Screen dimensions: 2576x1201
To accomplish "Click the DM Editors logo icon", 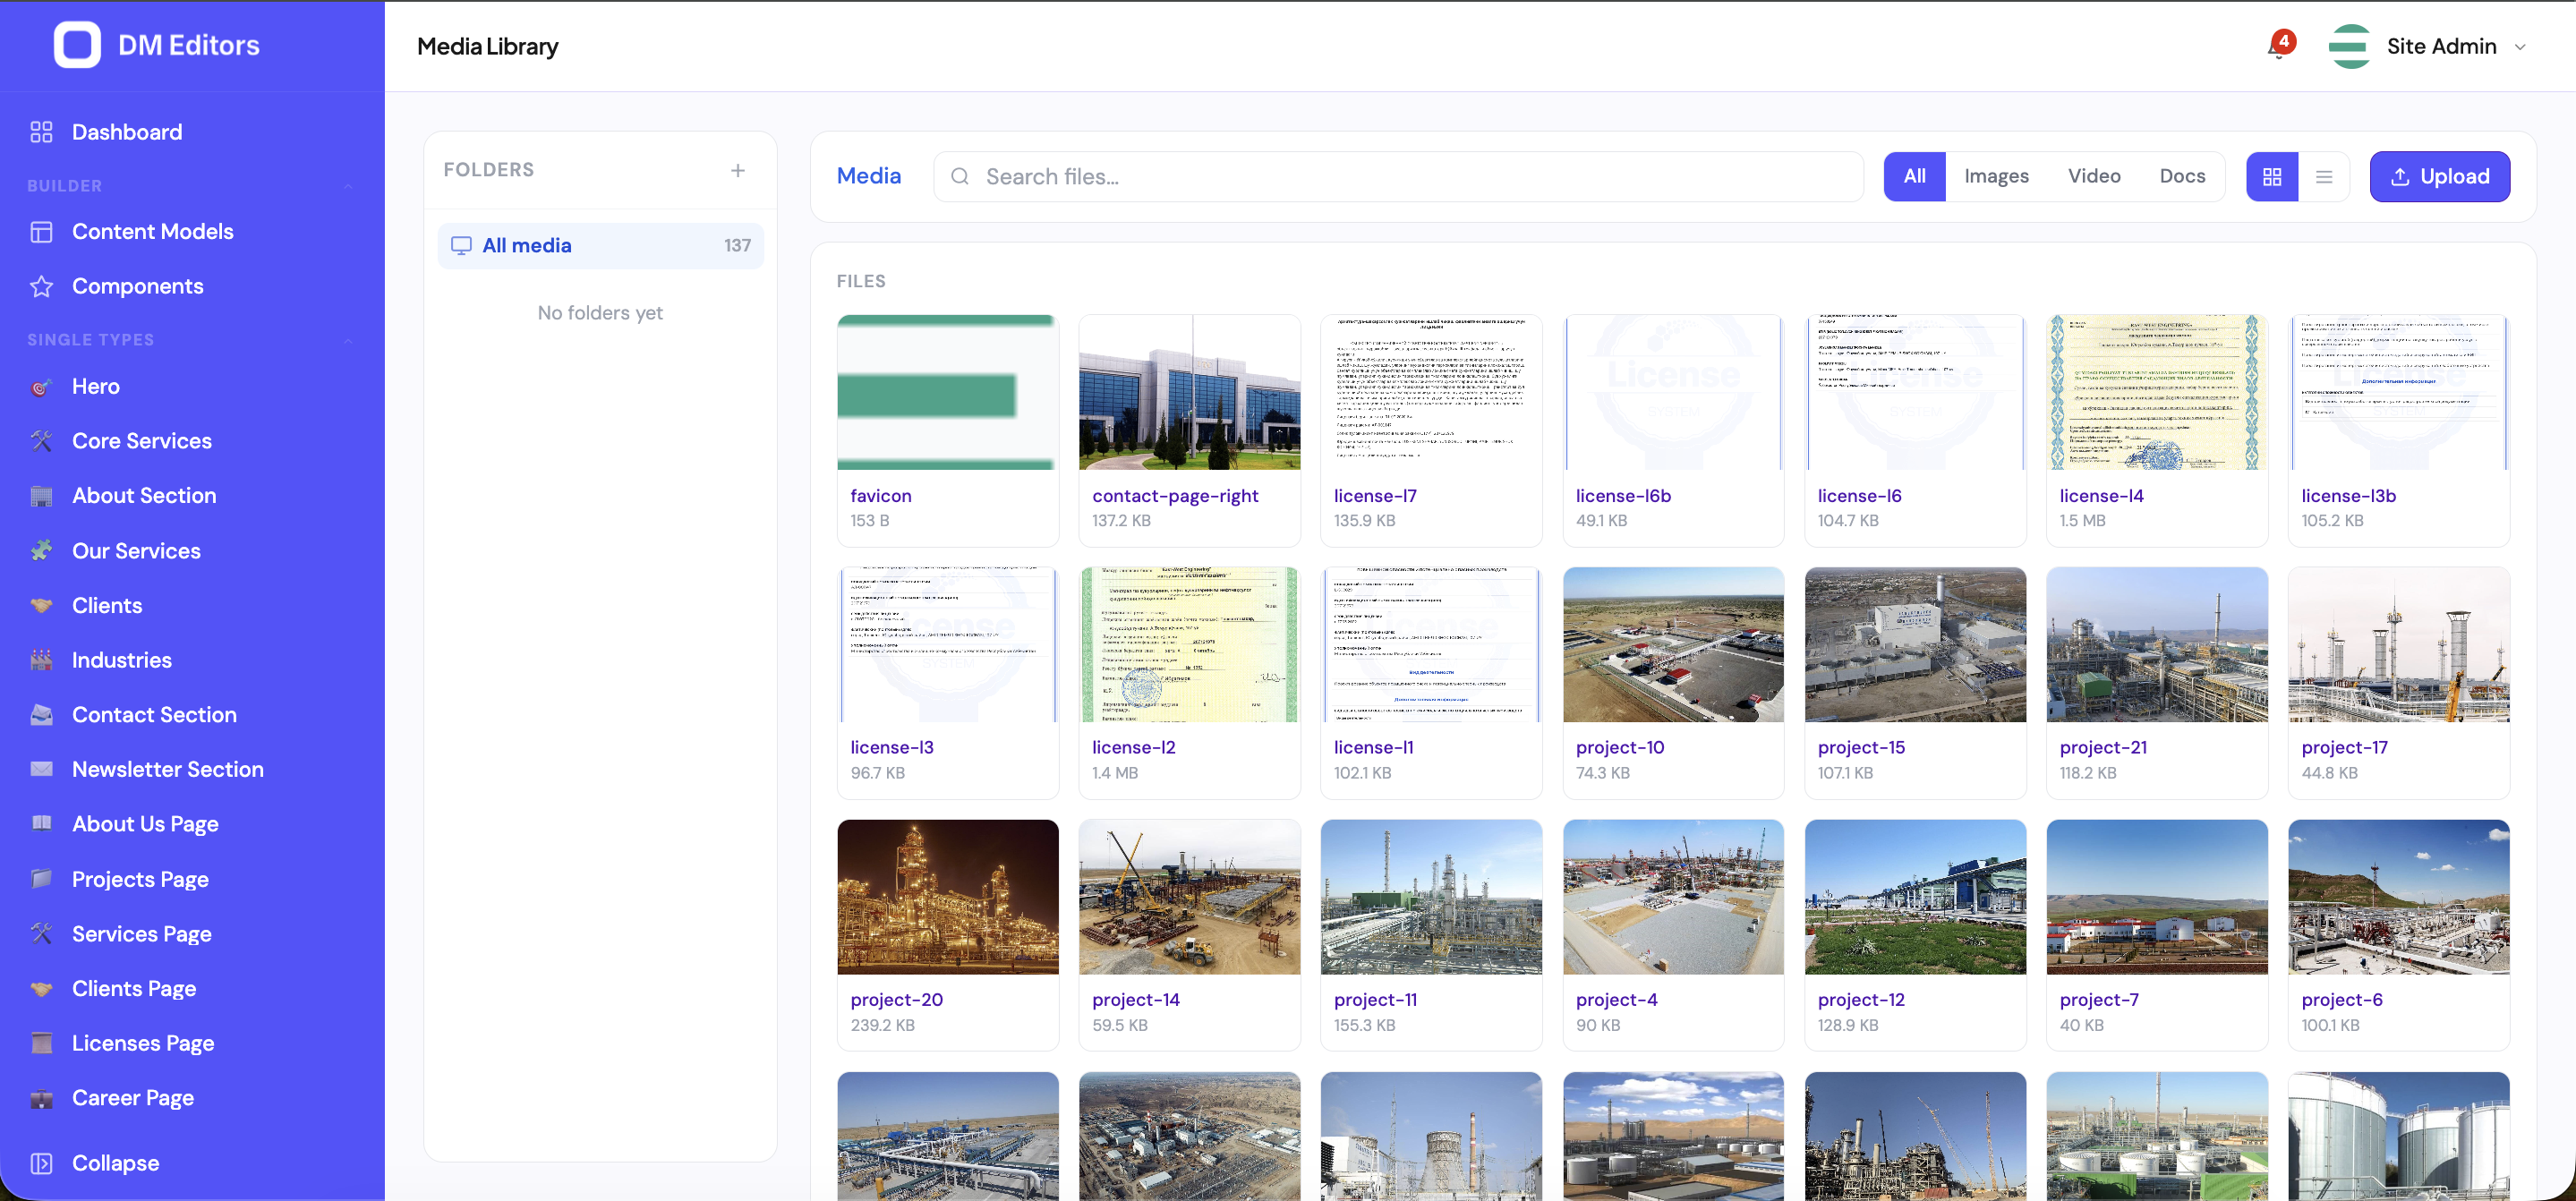I will [x=77, y=45].
